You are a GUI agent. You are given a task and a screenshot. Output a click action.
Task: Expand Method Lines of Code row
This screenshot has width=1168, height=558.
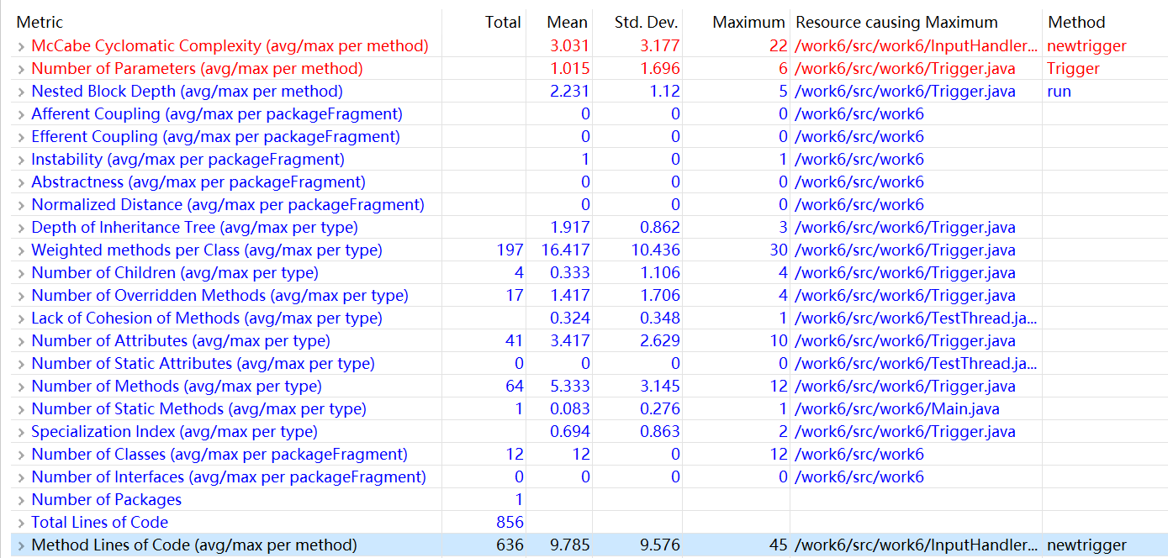coord(21,545)
